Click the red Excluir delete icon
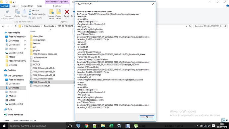The width and height of the screenshot is (229, 129). tap(67, 12)
